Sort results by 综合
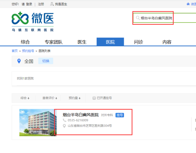The width and height of the screenshot is (196, 153). (25, 98)
